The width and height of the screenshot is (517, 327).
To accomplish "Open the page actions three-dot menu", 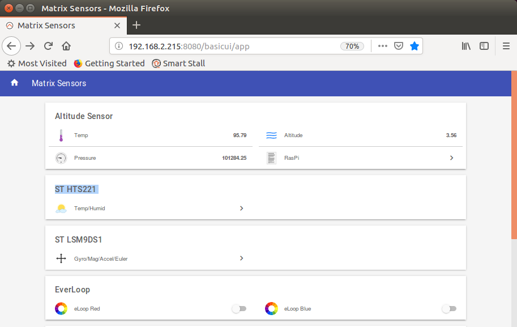I will tap(382, 46).
